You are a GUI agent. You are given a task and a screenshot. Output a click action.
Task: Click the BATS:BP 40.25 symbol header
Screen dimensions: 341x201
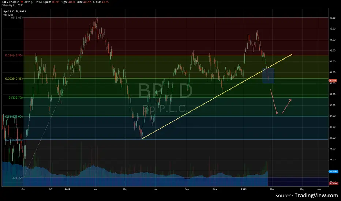pos(11,2)
